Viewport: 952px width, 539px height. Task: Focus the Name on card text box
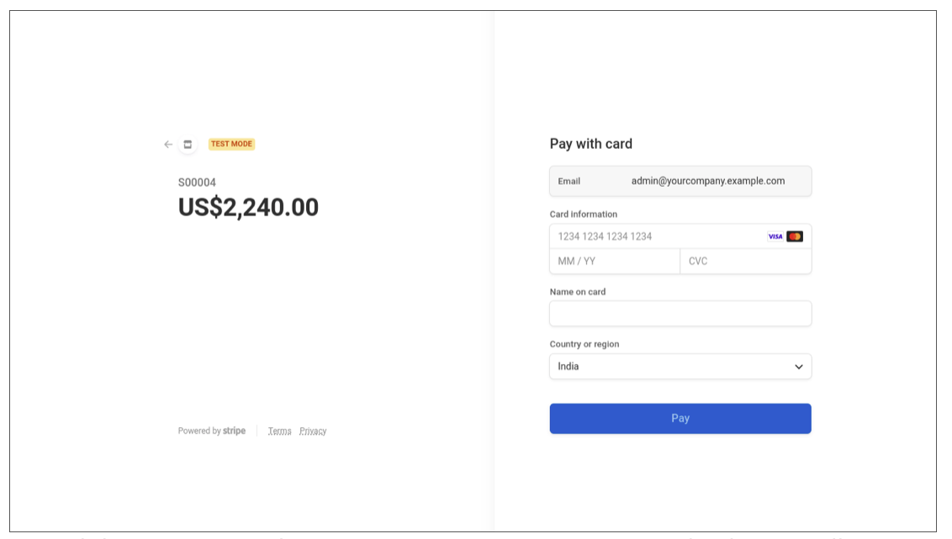coord(680,314)
